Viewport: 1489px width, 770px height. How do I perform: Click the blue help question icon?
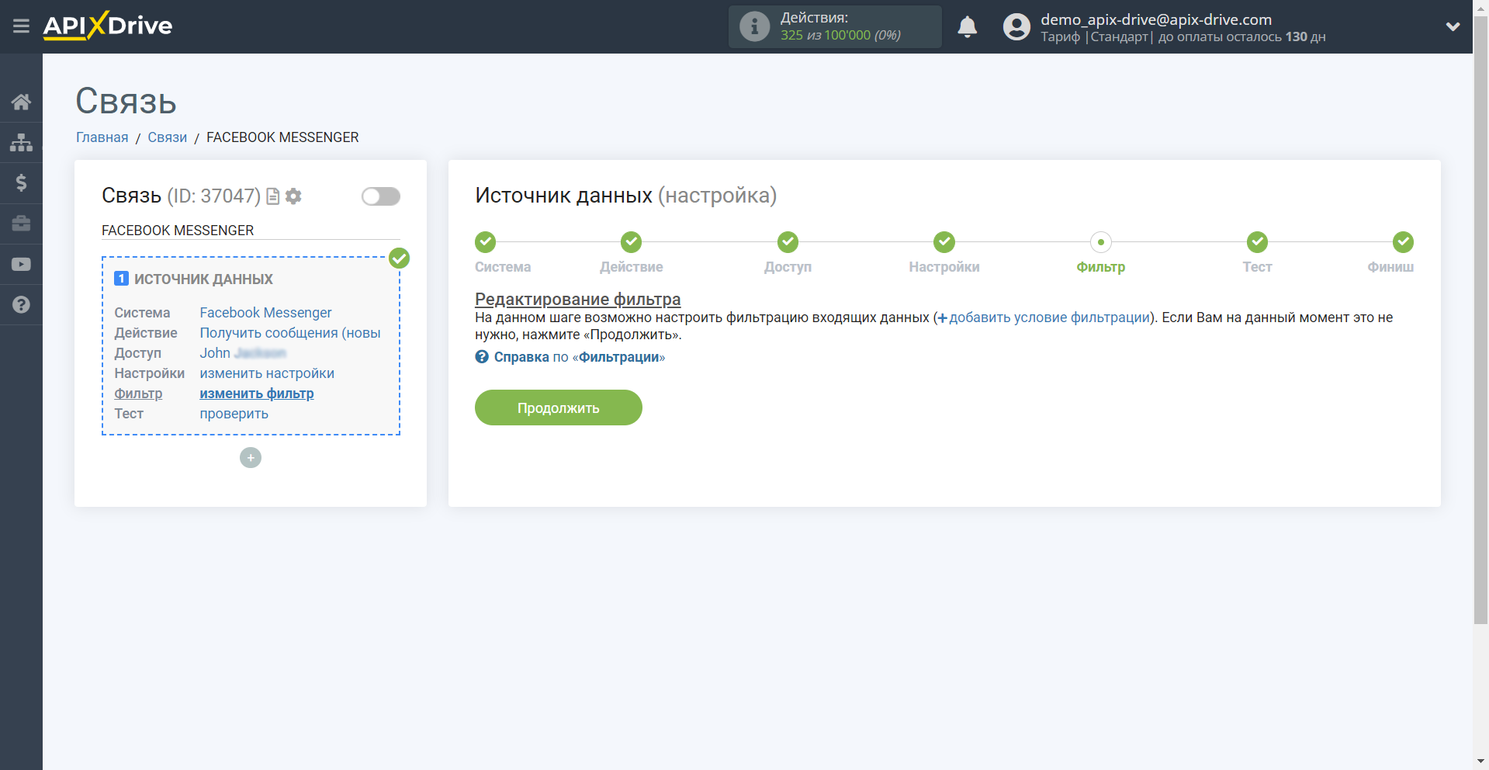tap(482, 357)
